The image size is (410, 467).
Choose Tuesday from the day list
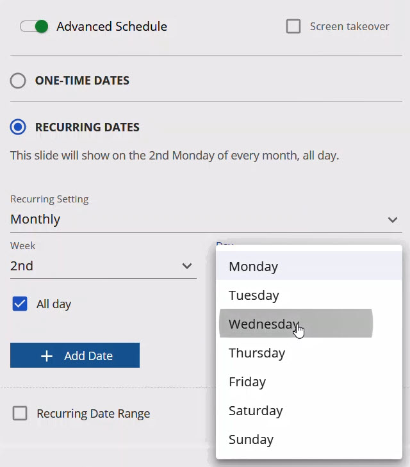(254, 295)
